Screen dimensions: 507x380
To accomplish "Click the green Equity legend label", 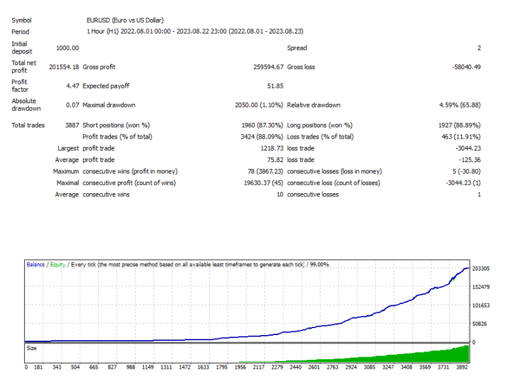I will [58, 265].
